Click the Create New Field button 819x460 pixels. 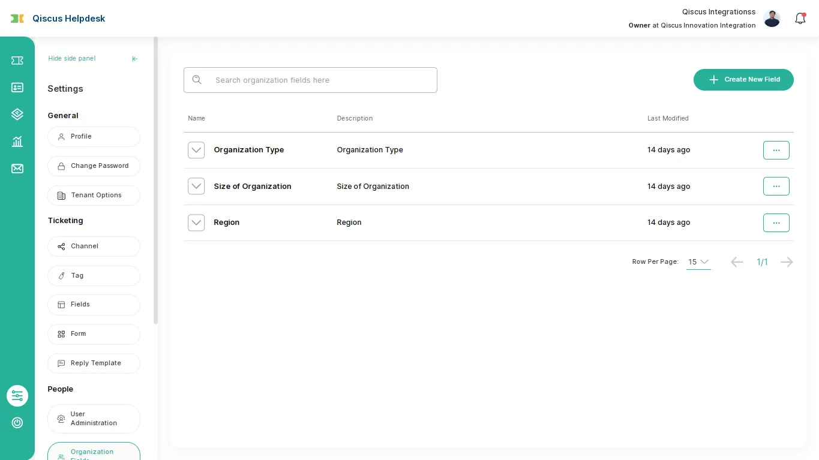click(x=743, y=80)
